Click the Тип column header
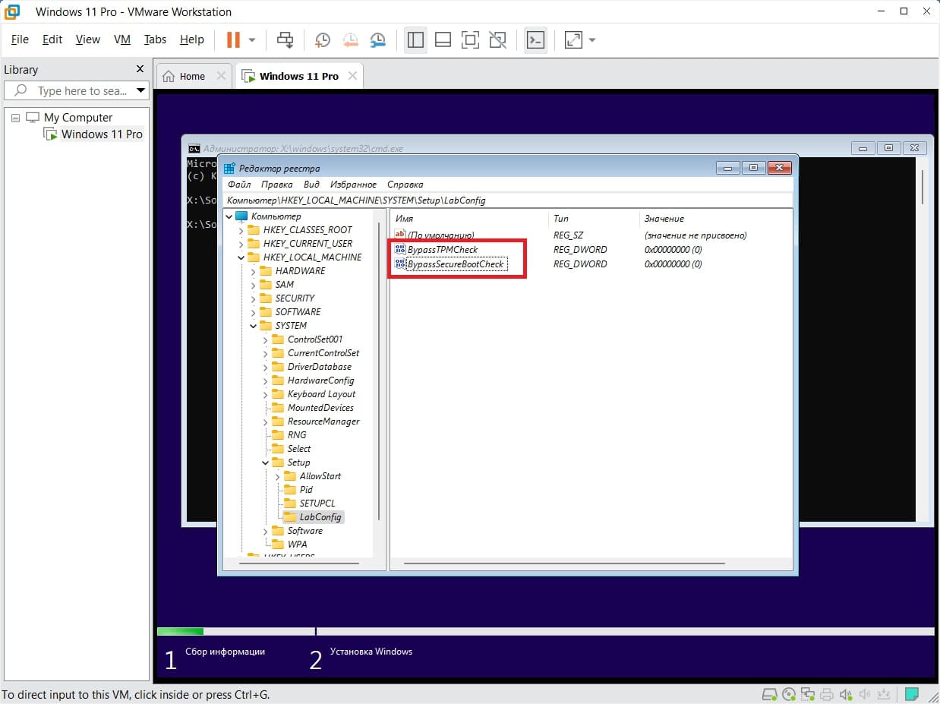940x704 pixels. coord(595,219)
